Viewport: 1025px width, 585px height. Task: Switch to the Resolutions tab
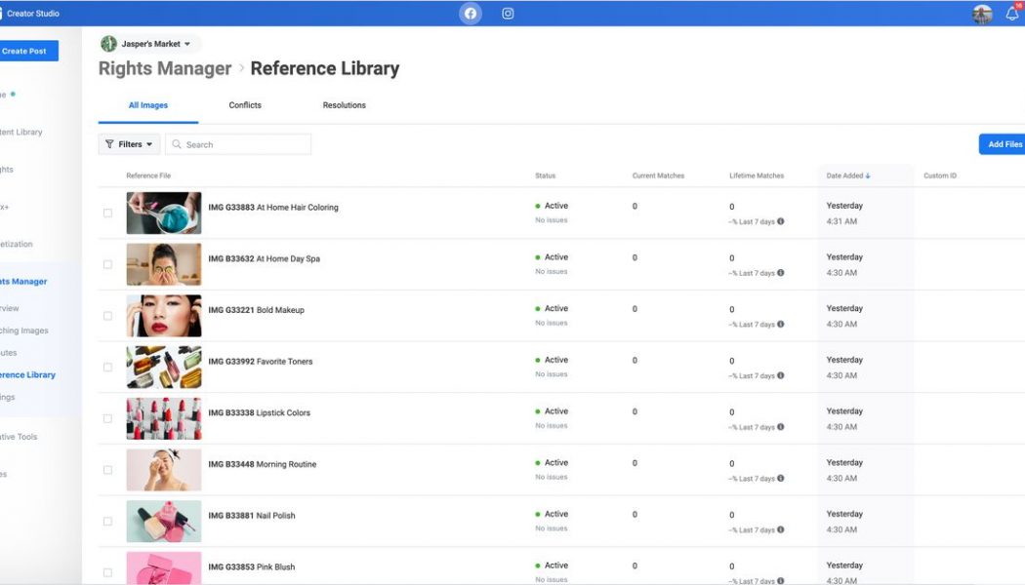(x=344, y=105)
